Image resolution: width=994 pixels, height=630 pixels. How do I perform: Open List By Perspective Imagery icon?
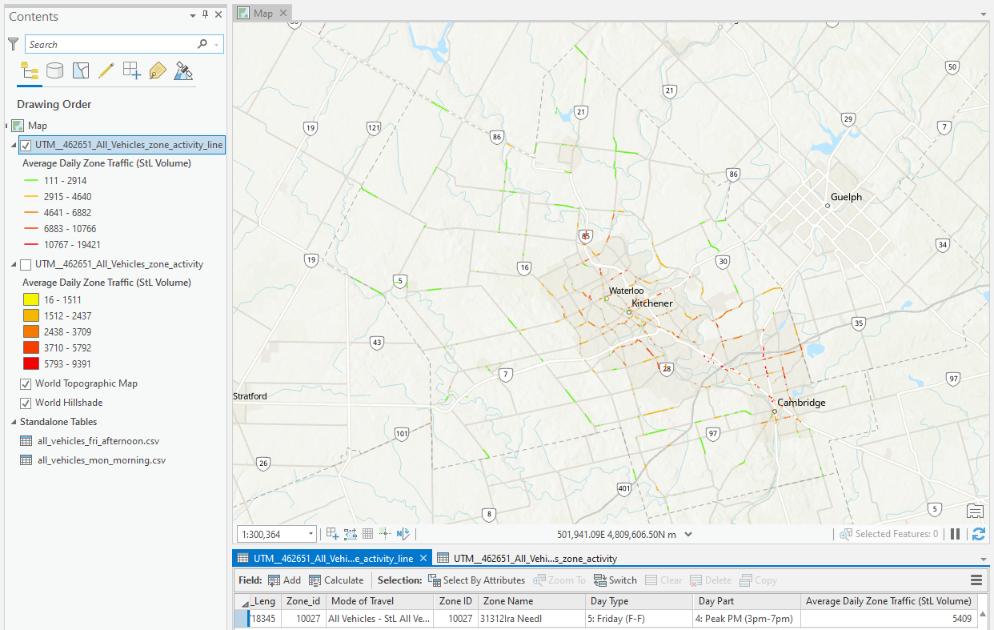click(x=183, y=71)
